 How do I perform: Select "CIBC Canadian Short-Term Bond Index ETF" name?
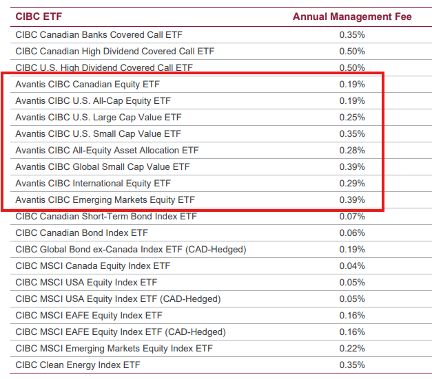tap(106, 217)
